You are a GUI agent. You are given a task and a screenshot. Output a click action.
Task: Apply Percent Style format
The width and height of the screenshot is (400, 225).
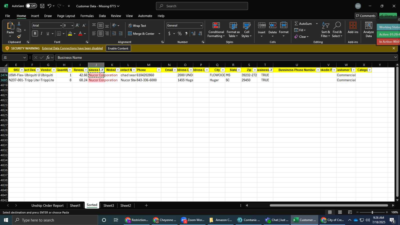tap(180, 33)
